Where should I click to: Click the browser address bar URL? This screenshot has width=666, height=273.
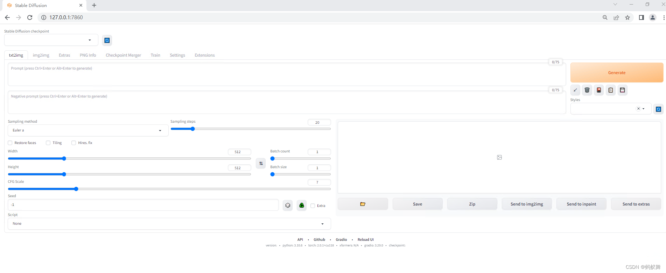pyautogui.click(x=66, y=17)
